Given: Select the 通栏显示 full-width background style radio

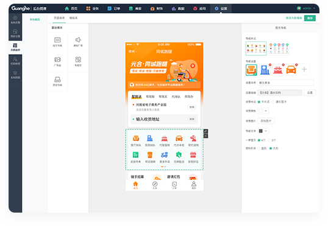Looking at the screenshot, I should pos(273,102).
